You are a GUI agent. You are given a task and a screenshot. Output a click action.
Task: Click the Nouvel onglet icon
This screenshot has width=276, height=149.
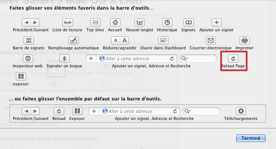pyautogui.click(x=140, y=22)
